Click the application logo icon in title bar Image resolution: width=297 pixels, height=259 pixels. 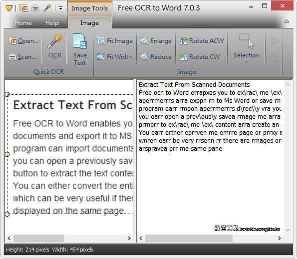[9, 8]
